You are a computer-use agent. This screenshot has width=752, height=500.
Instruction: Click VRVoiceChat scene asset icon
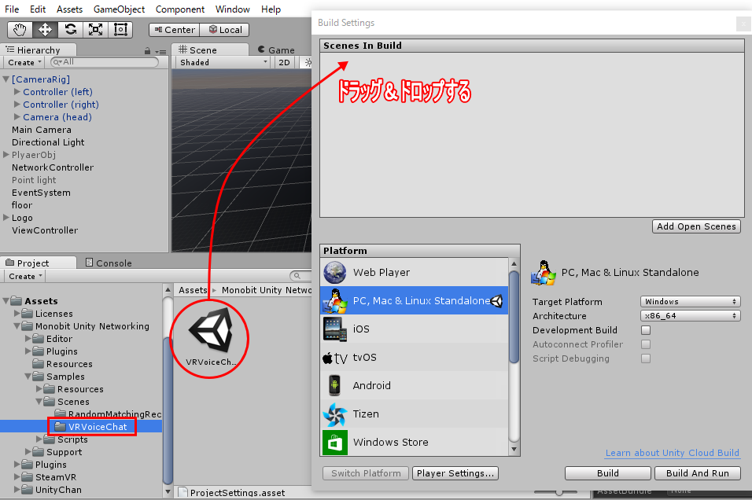pos(211,330)
